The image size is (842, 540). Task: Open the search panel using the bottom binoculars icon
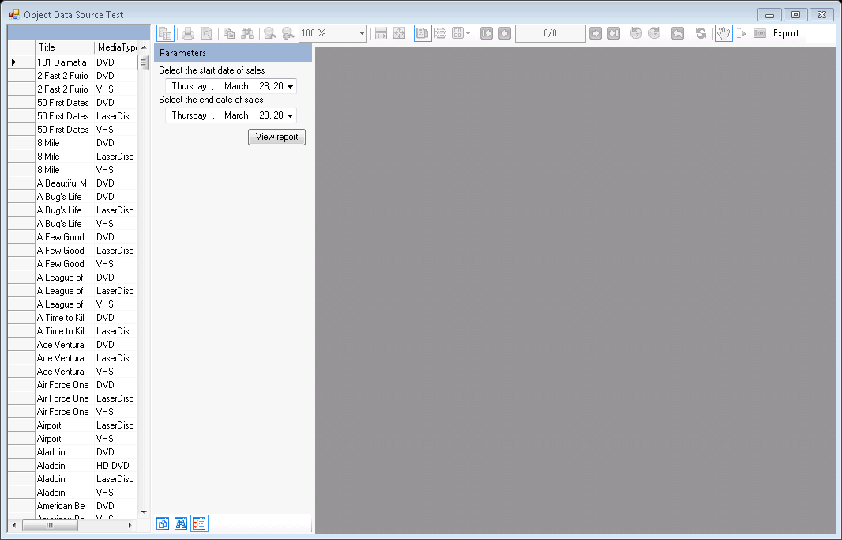(181, 523)
